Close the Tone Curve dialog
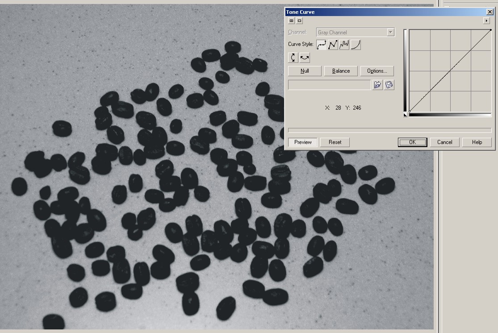 [490, 12]
